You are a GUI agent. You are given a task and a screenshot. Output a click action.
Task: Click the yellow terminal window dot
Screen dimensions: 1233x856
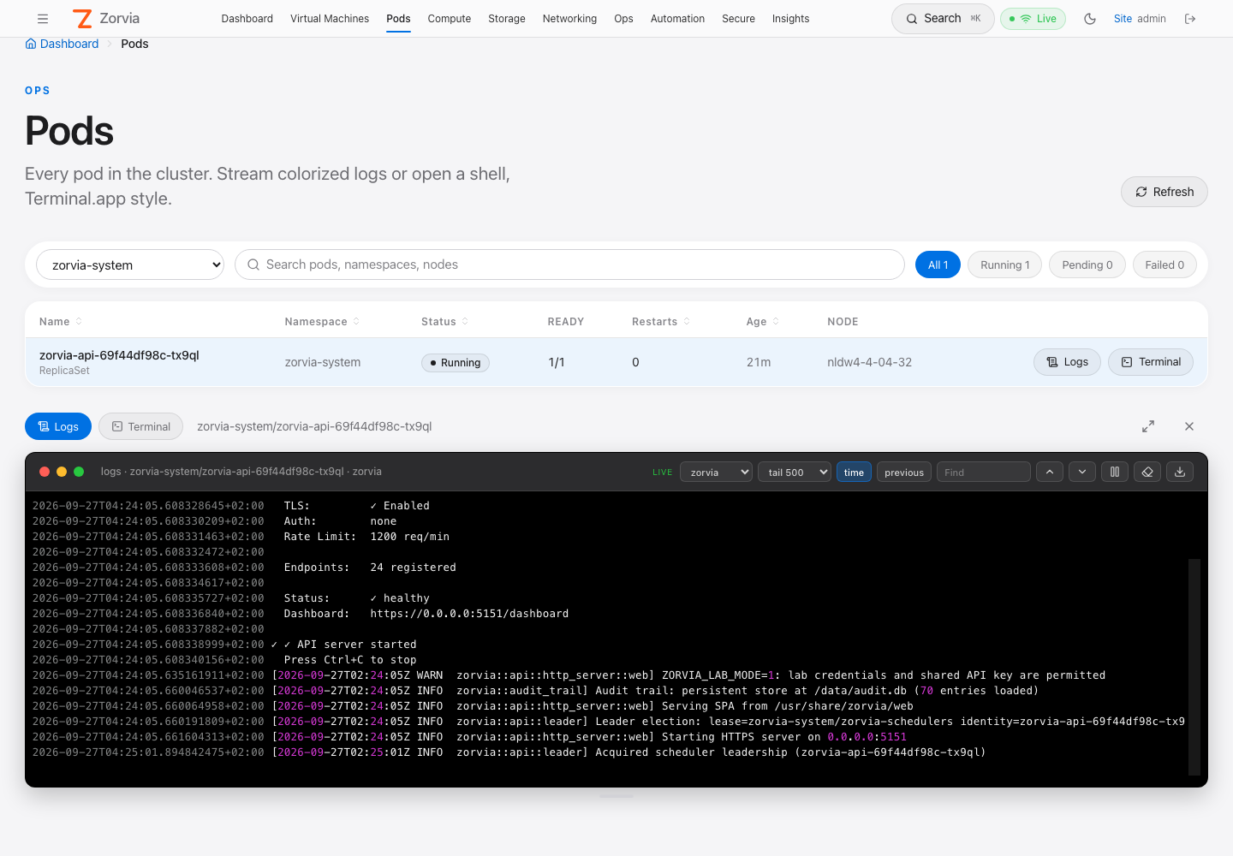pyautogui.click(x=62, y=472)
